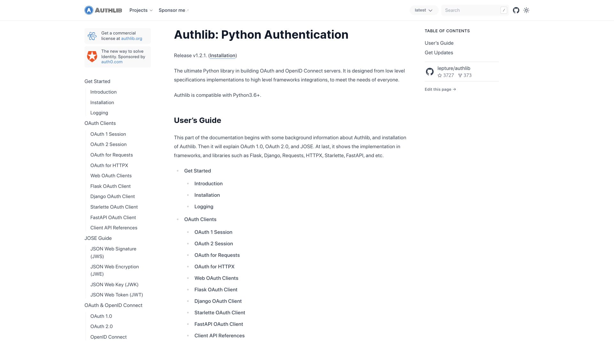This screenshot has height=345, width=614.
Task: Jump to Get Updates in table of contents
Action: [x=439, y=53]
